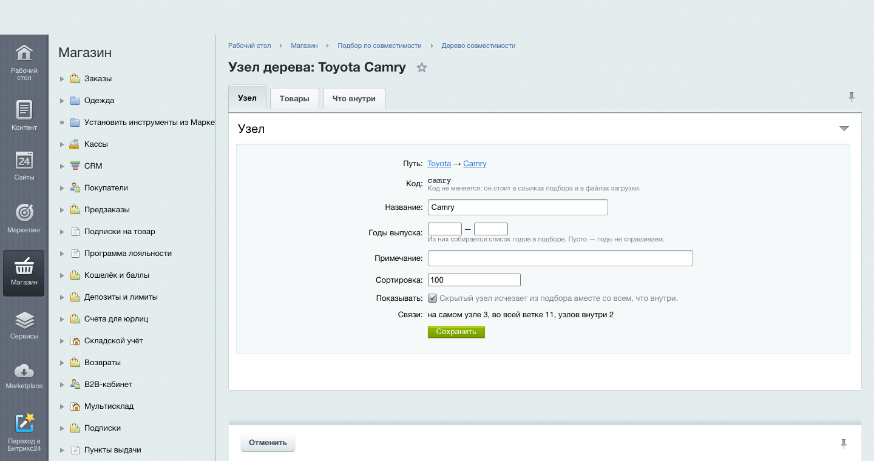Screen dimensions: 874x461
Task: Go to the Сайты section icon
Action: click(x=24, y=160)
